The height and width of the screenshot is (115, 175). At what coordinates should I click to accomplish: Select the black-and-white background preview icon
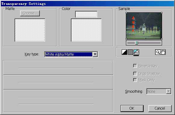pos(124,52)
